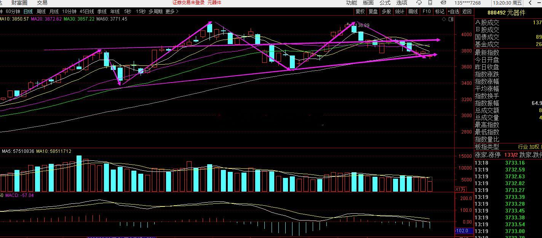Activate the 画线 drawing tool

click(x=413, y=11)
